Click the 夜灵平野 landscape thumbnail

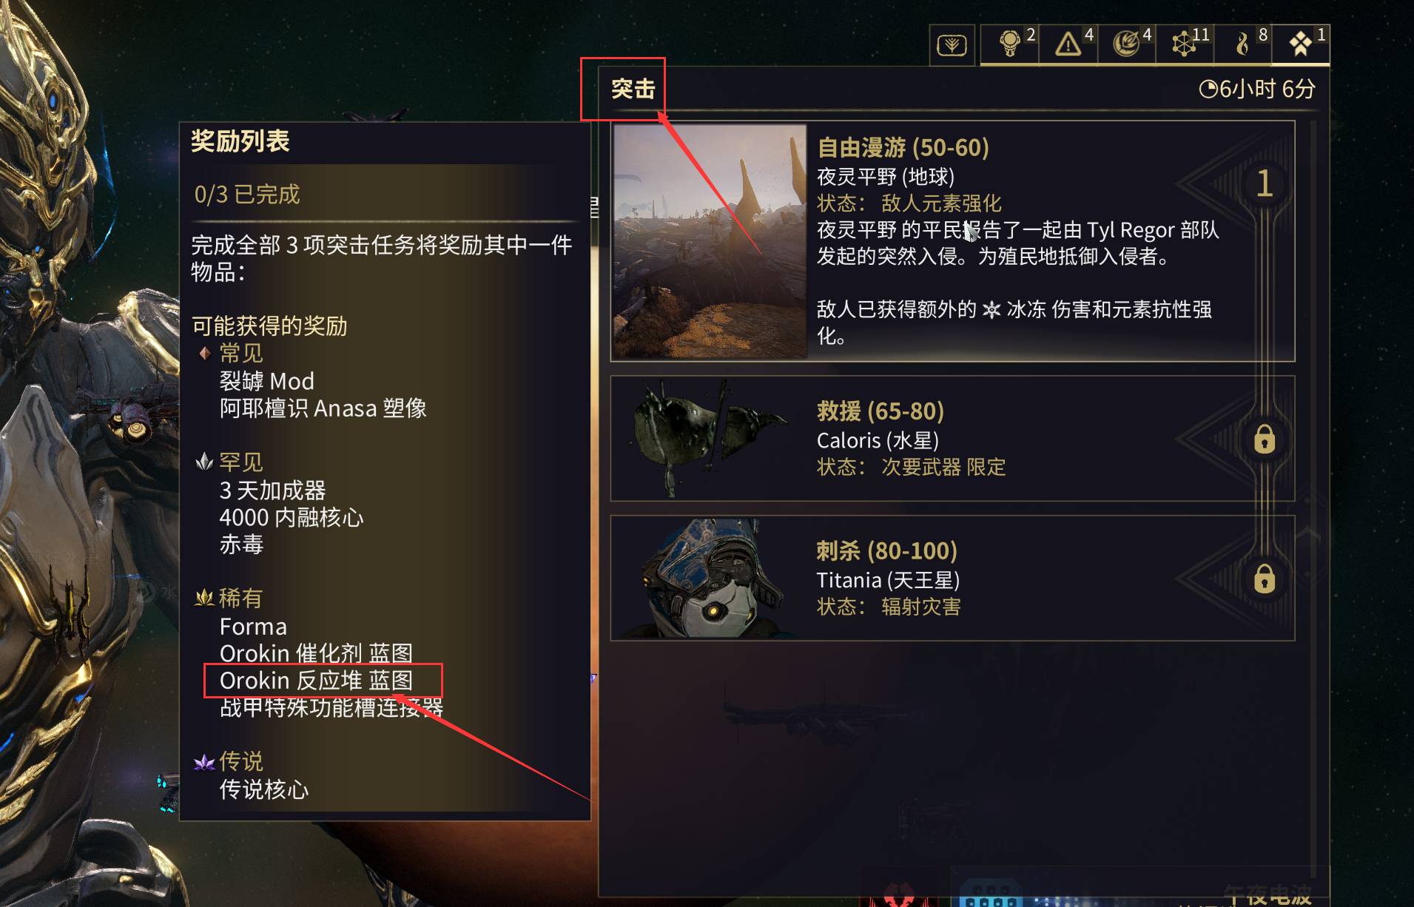[710, 241]
